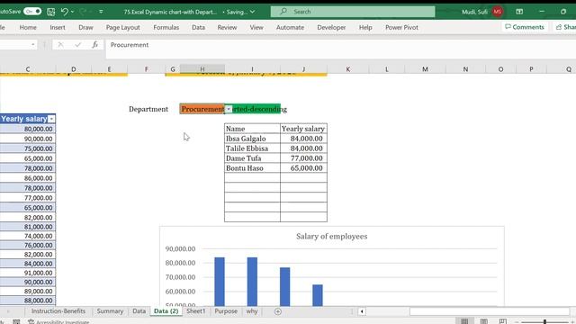Open the Draw ribbon tab
The height and width of the screenshot is (324, 576).
click(85, 27)
